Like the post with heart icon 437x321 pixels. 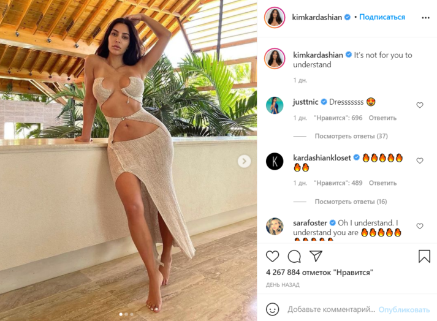tap(272, 256)
